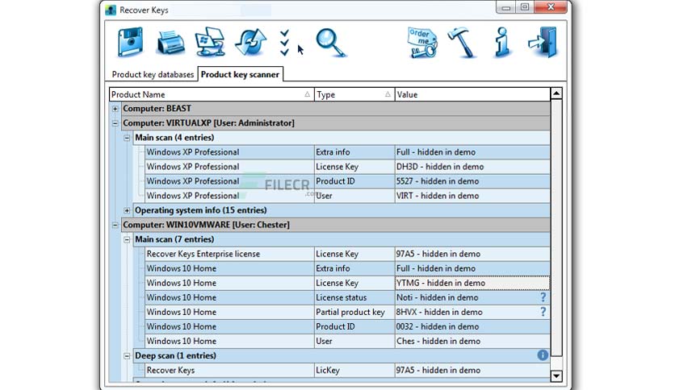Screen dimensions: 675x390
Task: Collapse Main scan (7 entries) group
Action: (x=127, y=239)
